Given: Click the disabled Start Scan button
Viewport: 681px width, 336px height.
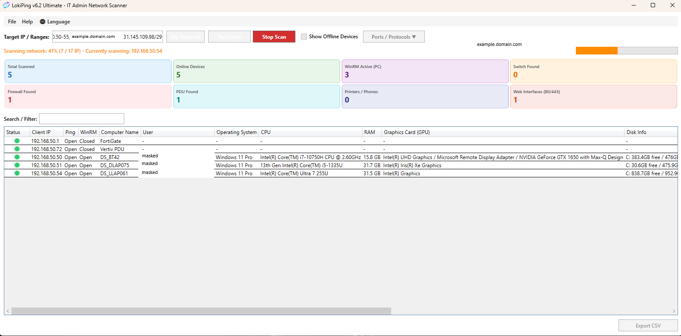Looking at the screenshot, I should pyautogui.click(x=229, y=37).
